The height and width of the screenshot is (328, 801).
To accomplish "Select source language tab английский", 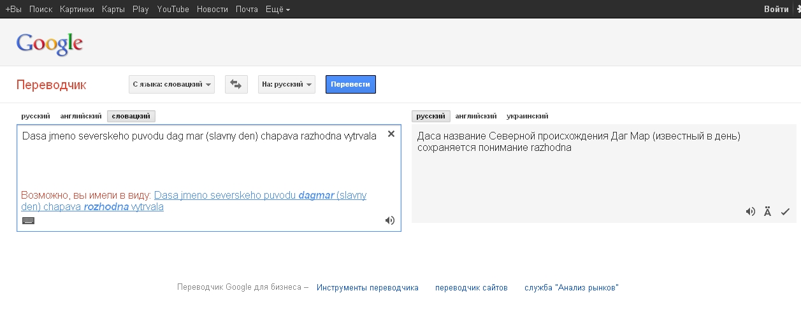I will tap(81, 116).
